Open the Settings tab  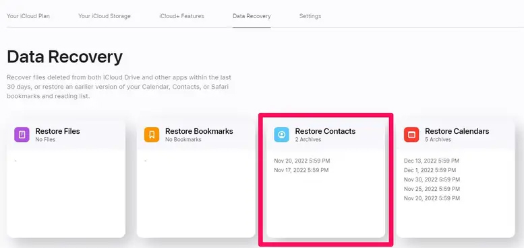click(310, 16)
